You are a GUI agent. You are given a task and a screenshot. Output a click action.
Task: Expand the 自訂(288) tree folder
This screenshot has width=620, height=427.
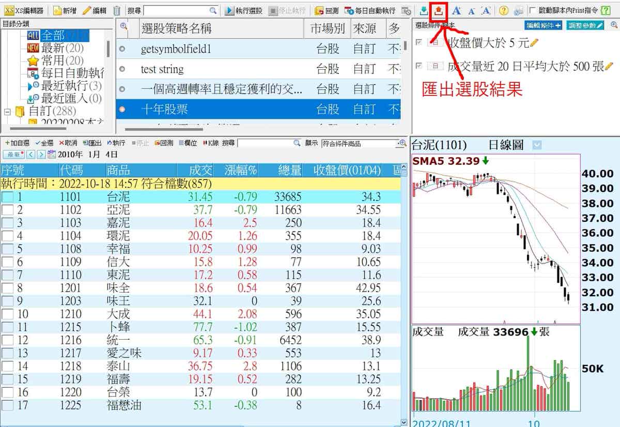pos(7,111)
